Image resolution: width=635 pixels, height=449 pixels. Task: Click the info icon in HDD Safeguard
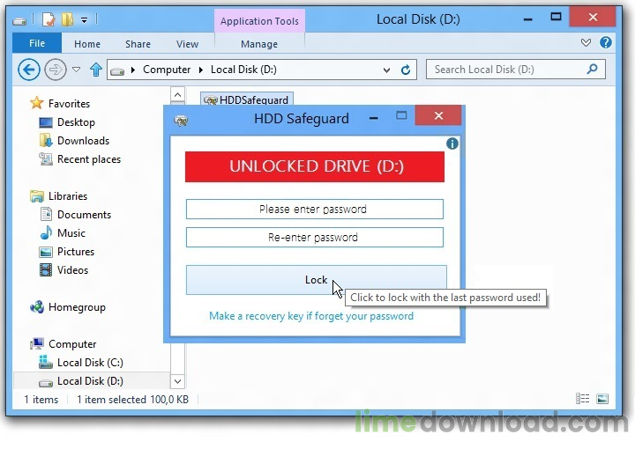point(452,144)
